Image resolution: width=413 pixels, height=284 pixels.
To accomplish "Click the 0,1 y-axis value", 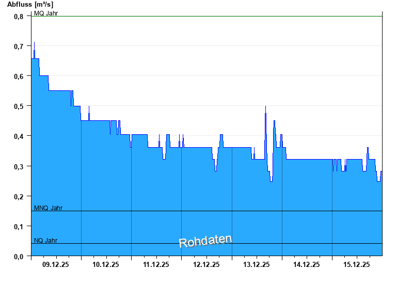I will [19, 227].
